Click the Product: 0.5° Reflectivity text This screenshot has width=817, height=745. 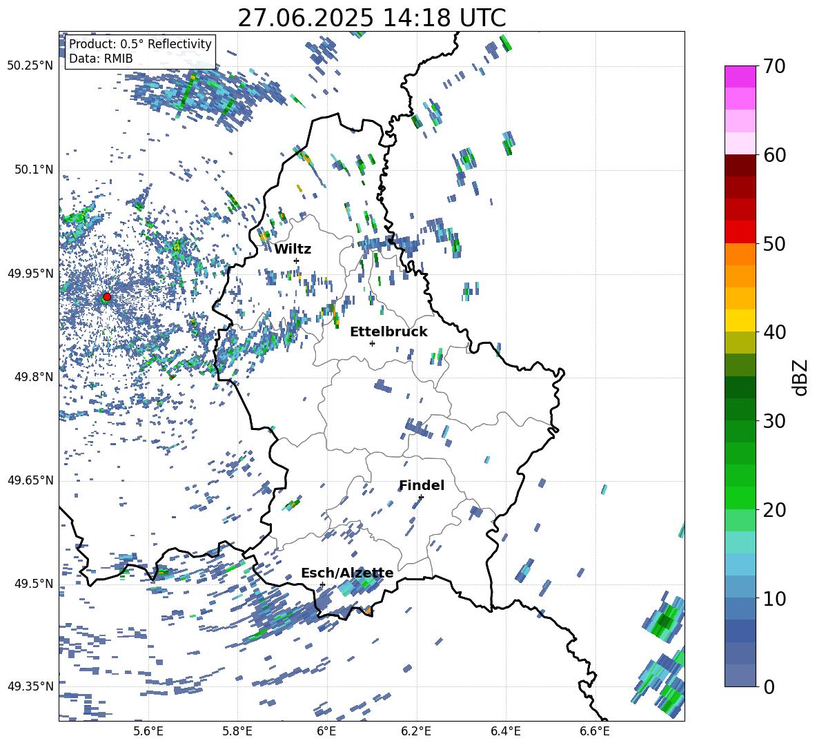[140, 43]
